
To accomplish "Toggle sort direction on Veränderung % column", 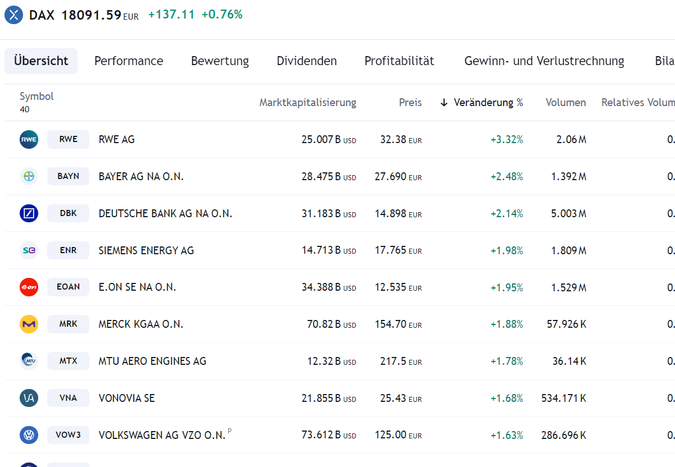I will [x=488, y=102].
